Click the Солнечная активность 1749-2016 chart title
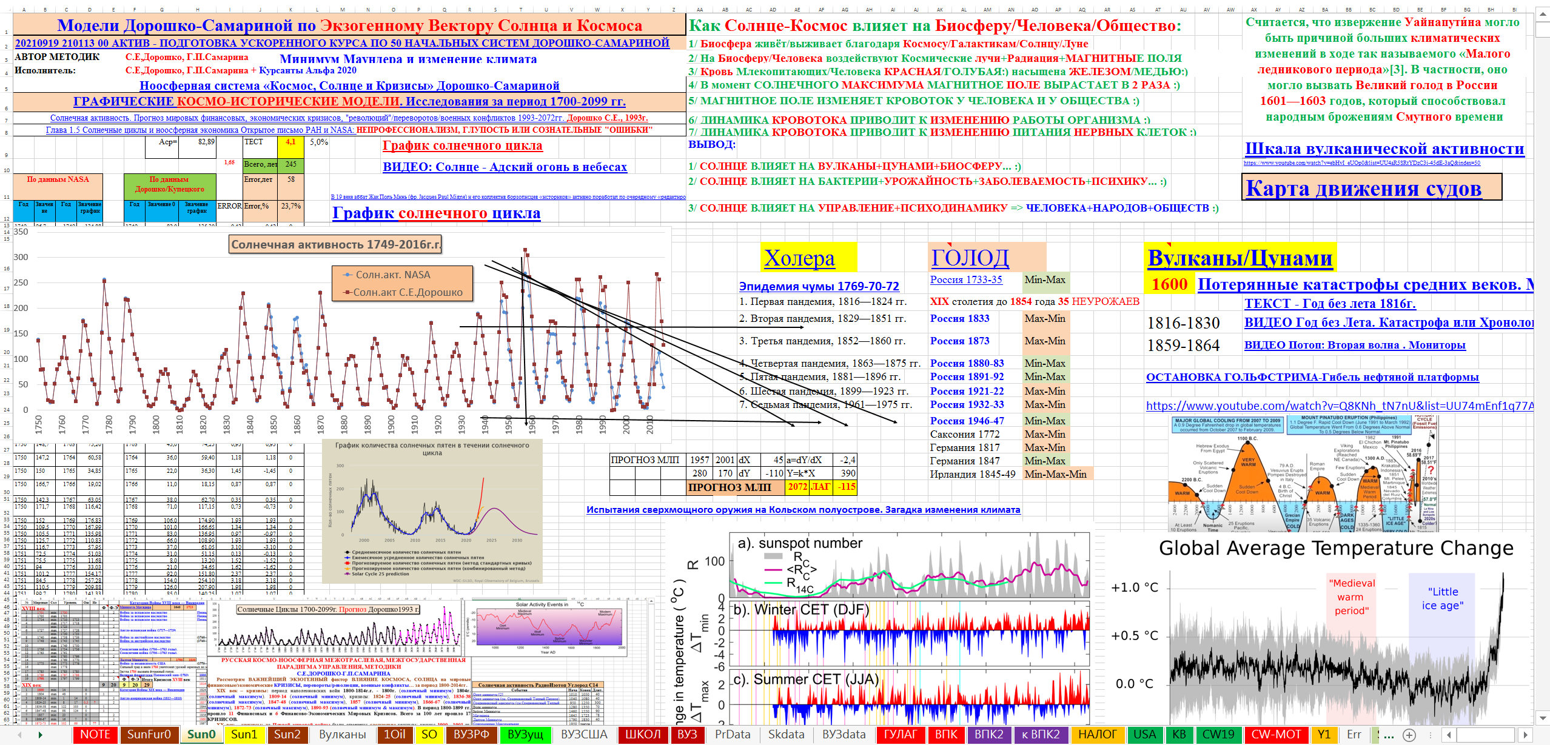The image size is (1550, 745). tap(335, 244)
